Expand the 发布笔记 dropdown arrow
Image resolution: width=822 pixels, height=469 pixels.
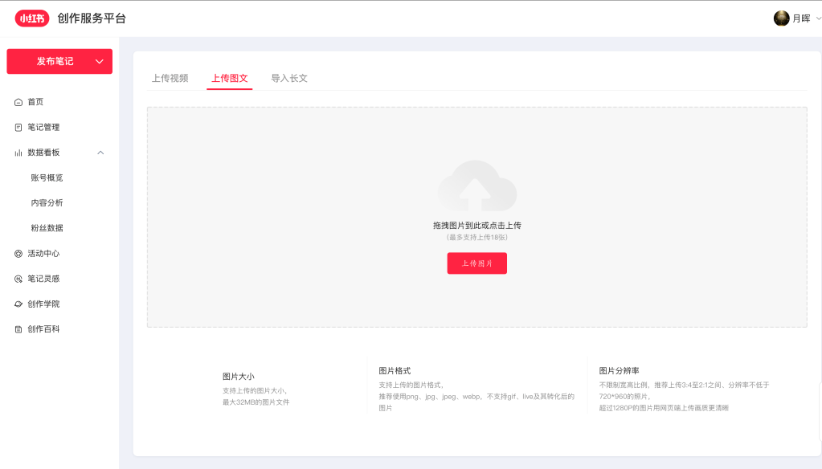point(100,62)
